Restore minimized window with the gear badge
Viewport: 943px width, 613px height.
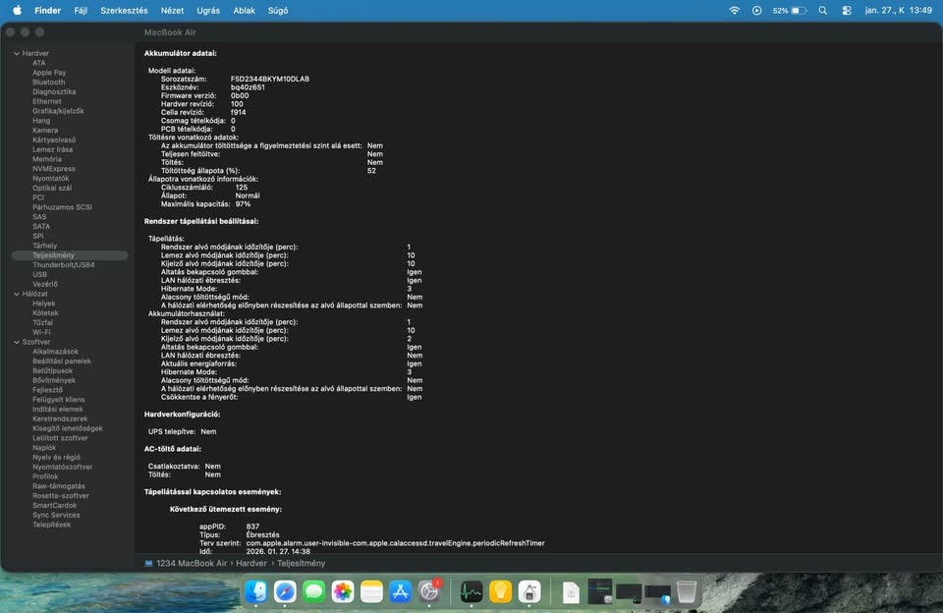[x=599, y=591]
